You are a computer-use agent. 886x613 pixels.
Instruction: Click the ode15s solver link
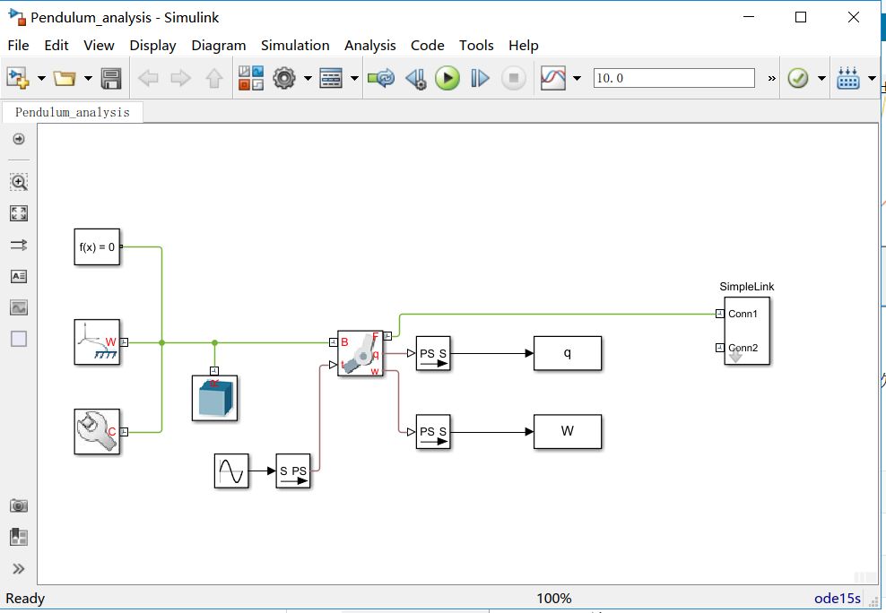click(x=837, y=599)
